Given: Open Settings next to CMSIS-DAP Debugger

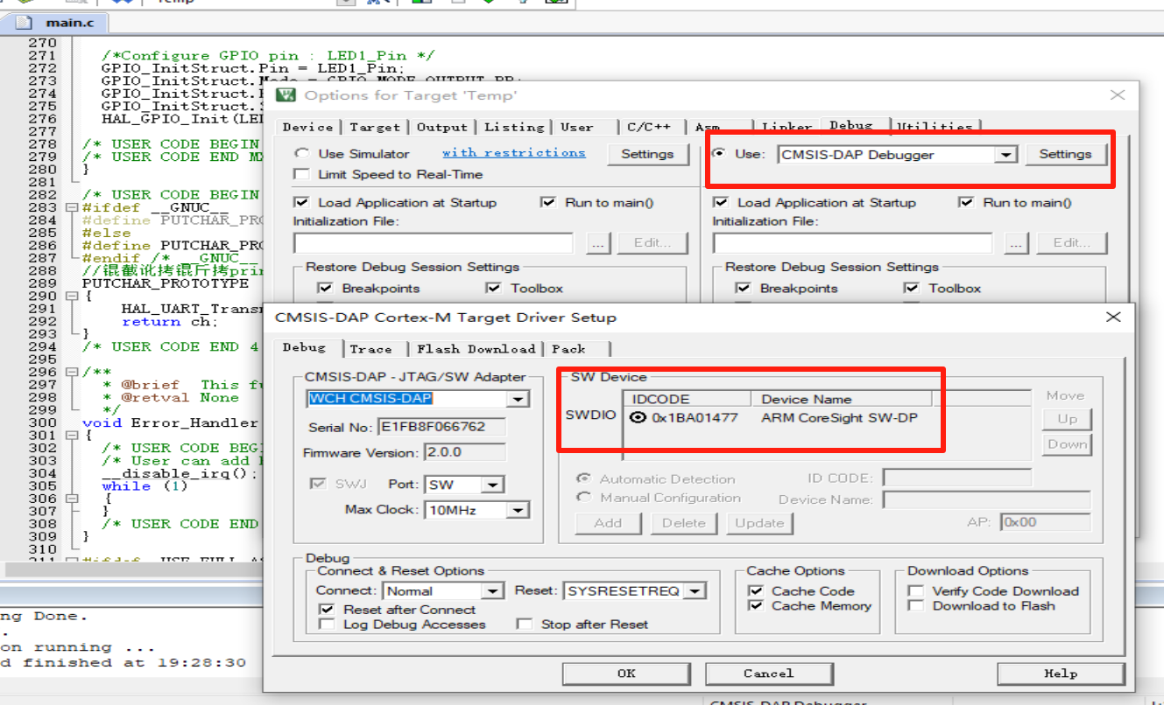Looking at the screenshot, I should [x=1065, y=154].
